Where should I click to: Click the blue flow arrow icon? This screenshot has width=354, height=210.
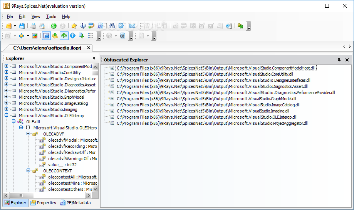tap(91, 26)
